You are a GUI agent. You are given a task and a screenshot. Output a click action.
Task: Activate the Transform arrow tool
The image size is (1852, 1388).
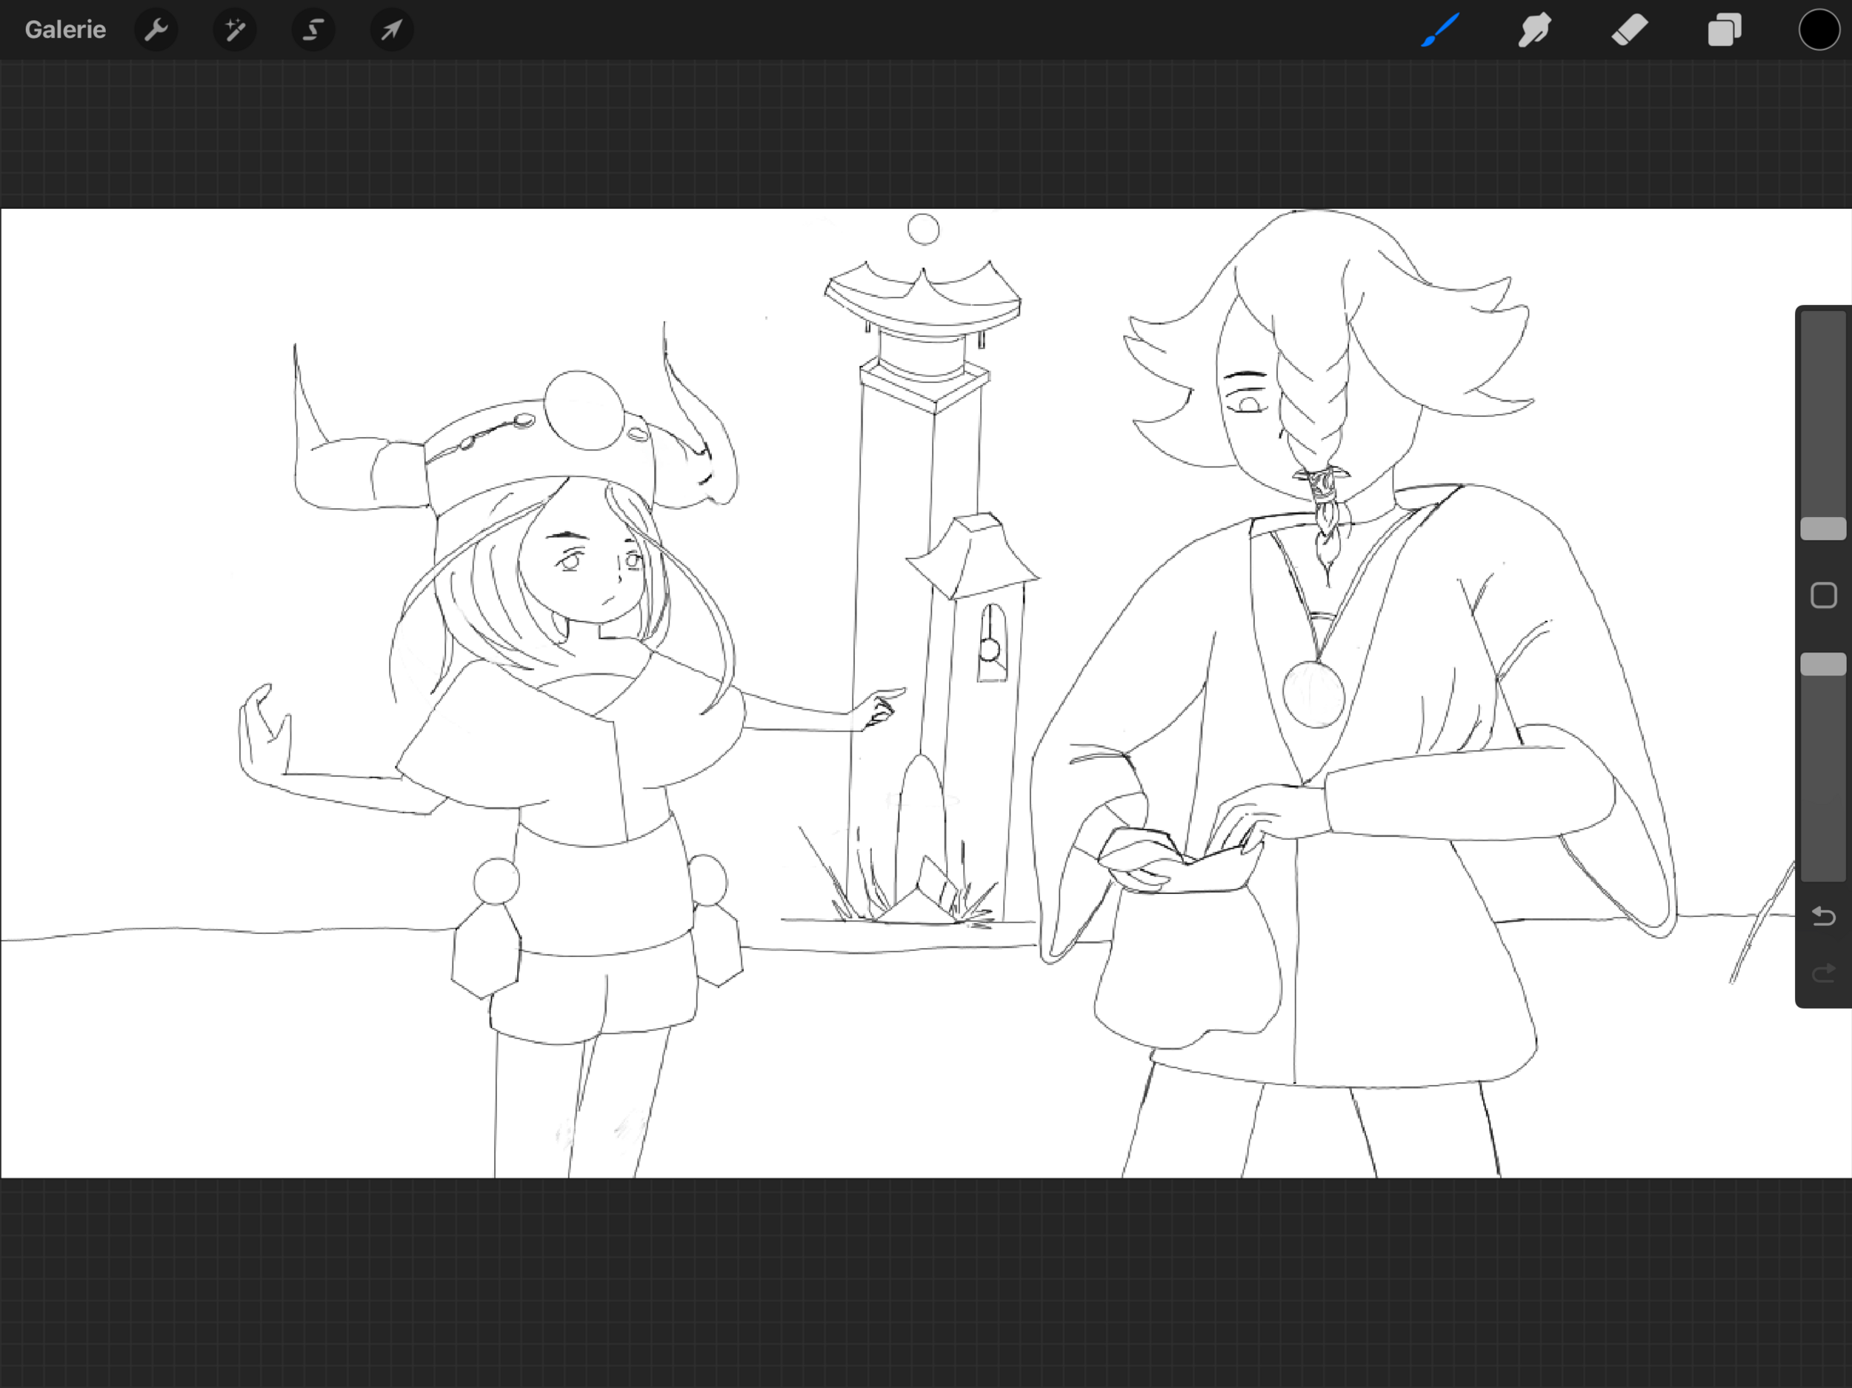pos(392,30)
